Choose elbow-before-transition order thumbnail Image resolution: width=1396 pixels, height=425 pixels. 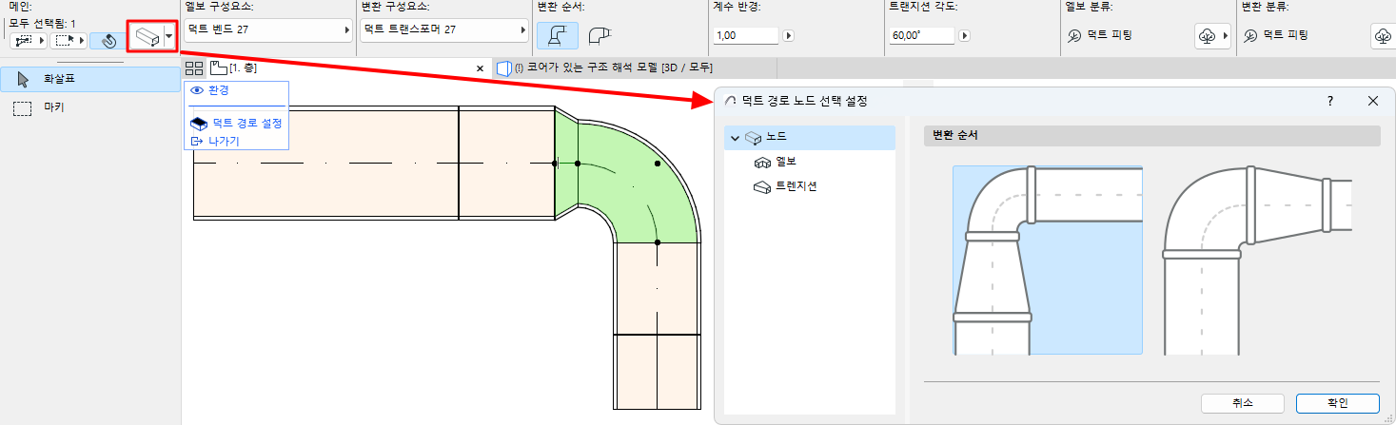tap(1257, 260)
